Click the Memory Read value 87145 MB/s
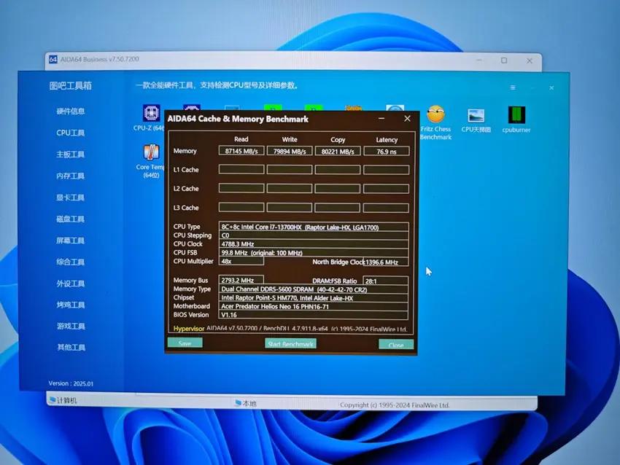The width and height of the screenshot is (620, 465). tap(241, 151)
